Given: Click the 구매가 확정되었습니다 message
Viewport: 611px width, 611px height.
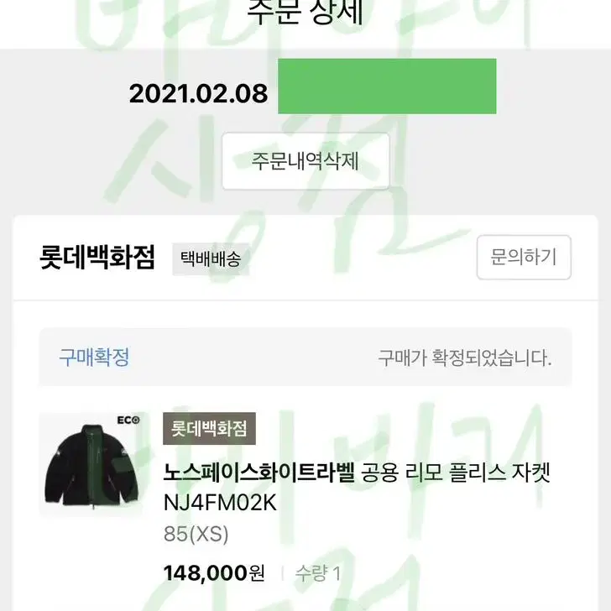Looking at the screenshot, I should 465,358.
